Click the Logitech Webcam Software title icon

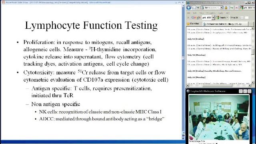[188, 91]
